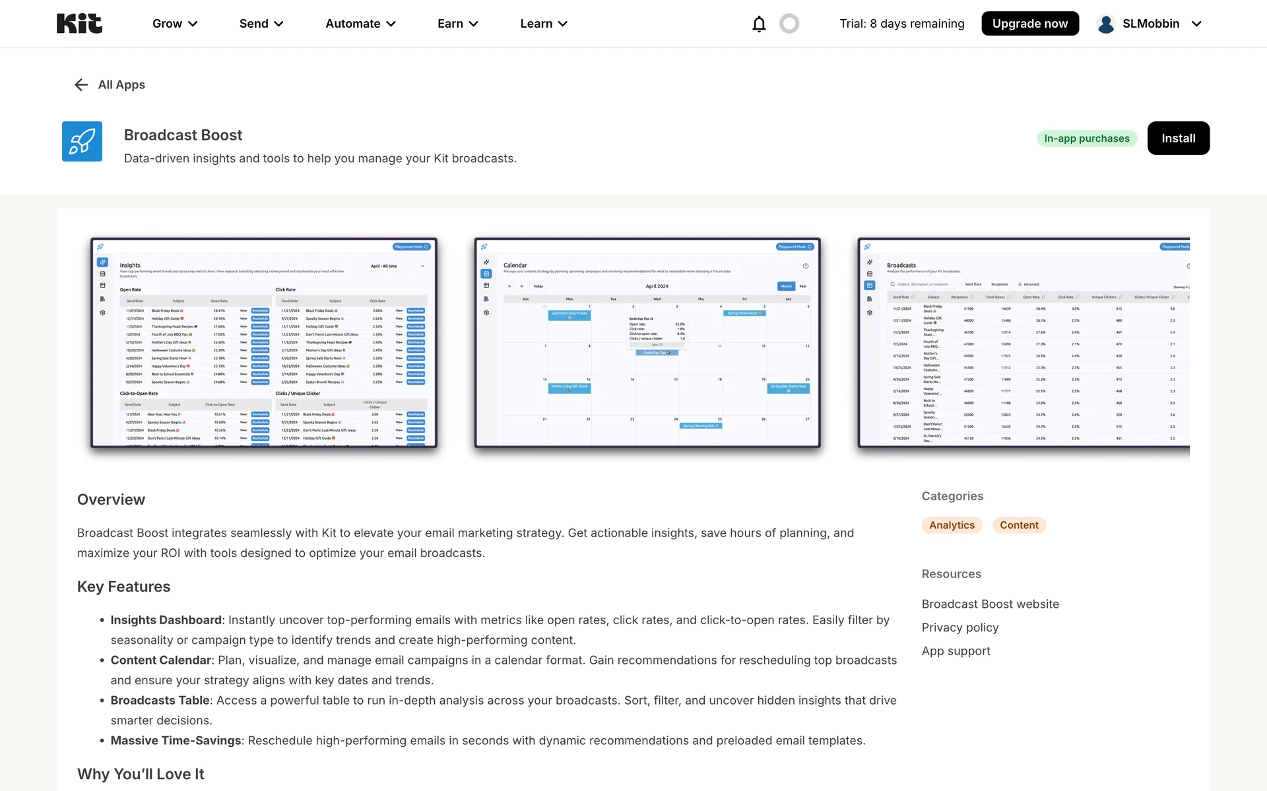The height and width of the screenshot is (791, 1267).
Task: Select the Analytics category tag
Action: (952, 525)
